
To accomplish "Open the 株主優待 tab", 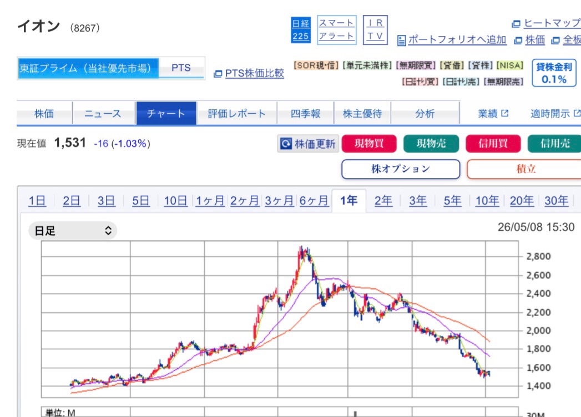I will 362,113.
